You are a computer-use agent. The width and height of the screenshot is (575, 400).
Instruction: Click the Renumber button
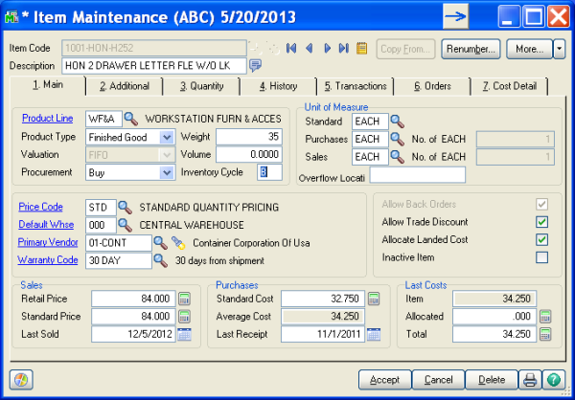[x=471, y=47]
